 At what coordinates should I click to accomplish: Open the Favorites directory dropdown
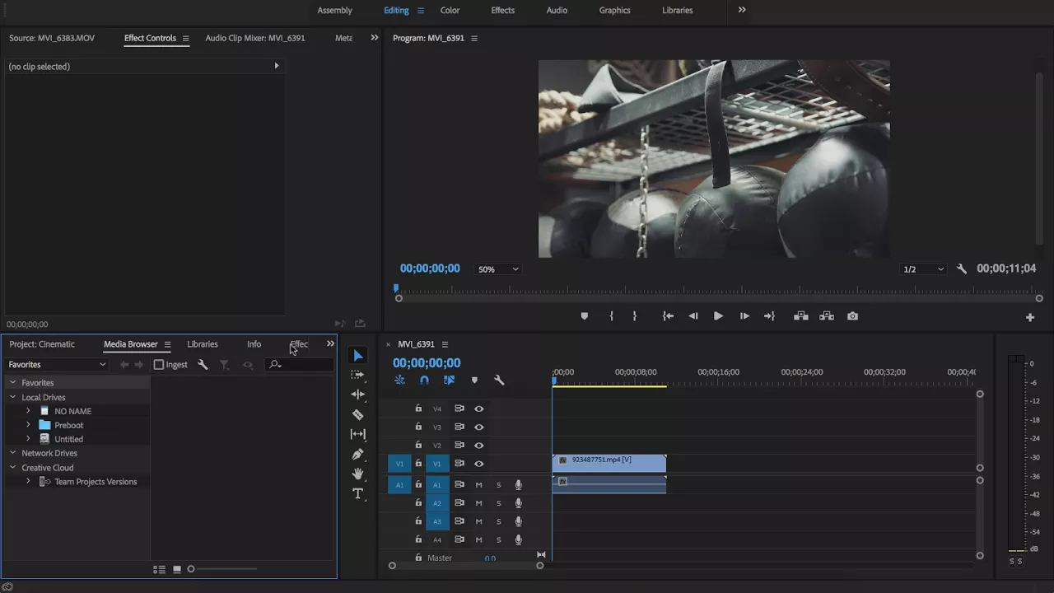[57, 365]
